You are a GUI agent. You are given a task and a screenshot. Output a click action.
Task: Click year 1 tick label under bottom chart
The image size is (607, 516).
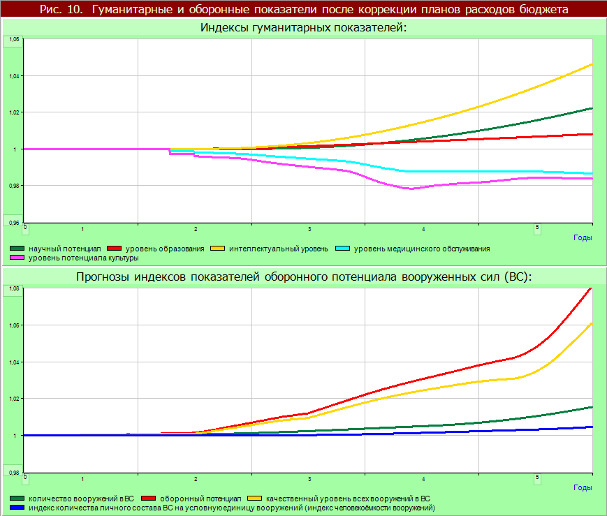click(x=82, y=479)
